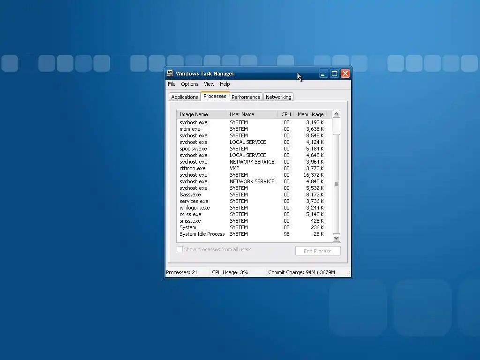Open the Options menu
The height and width of the screenshot is (360, 480).
[189, 84]
